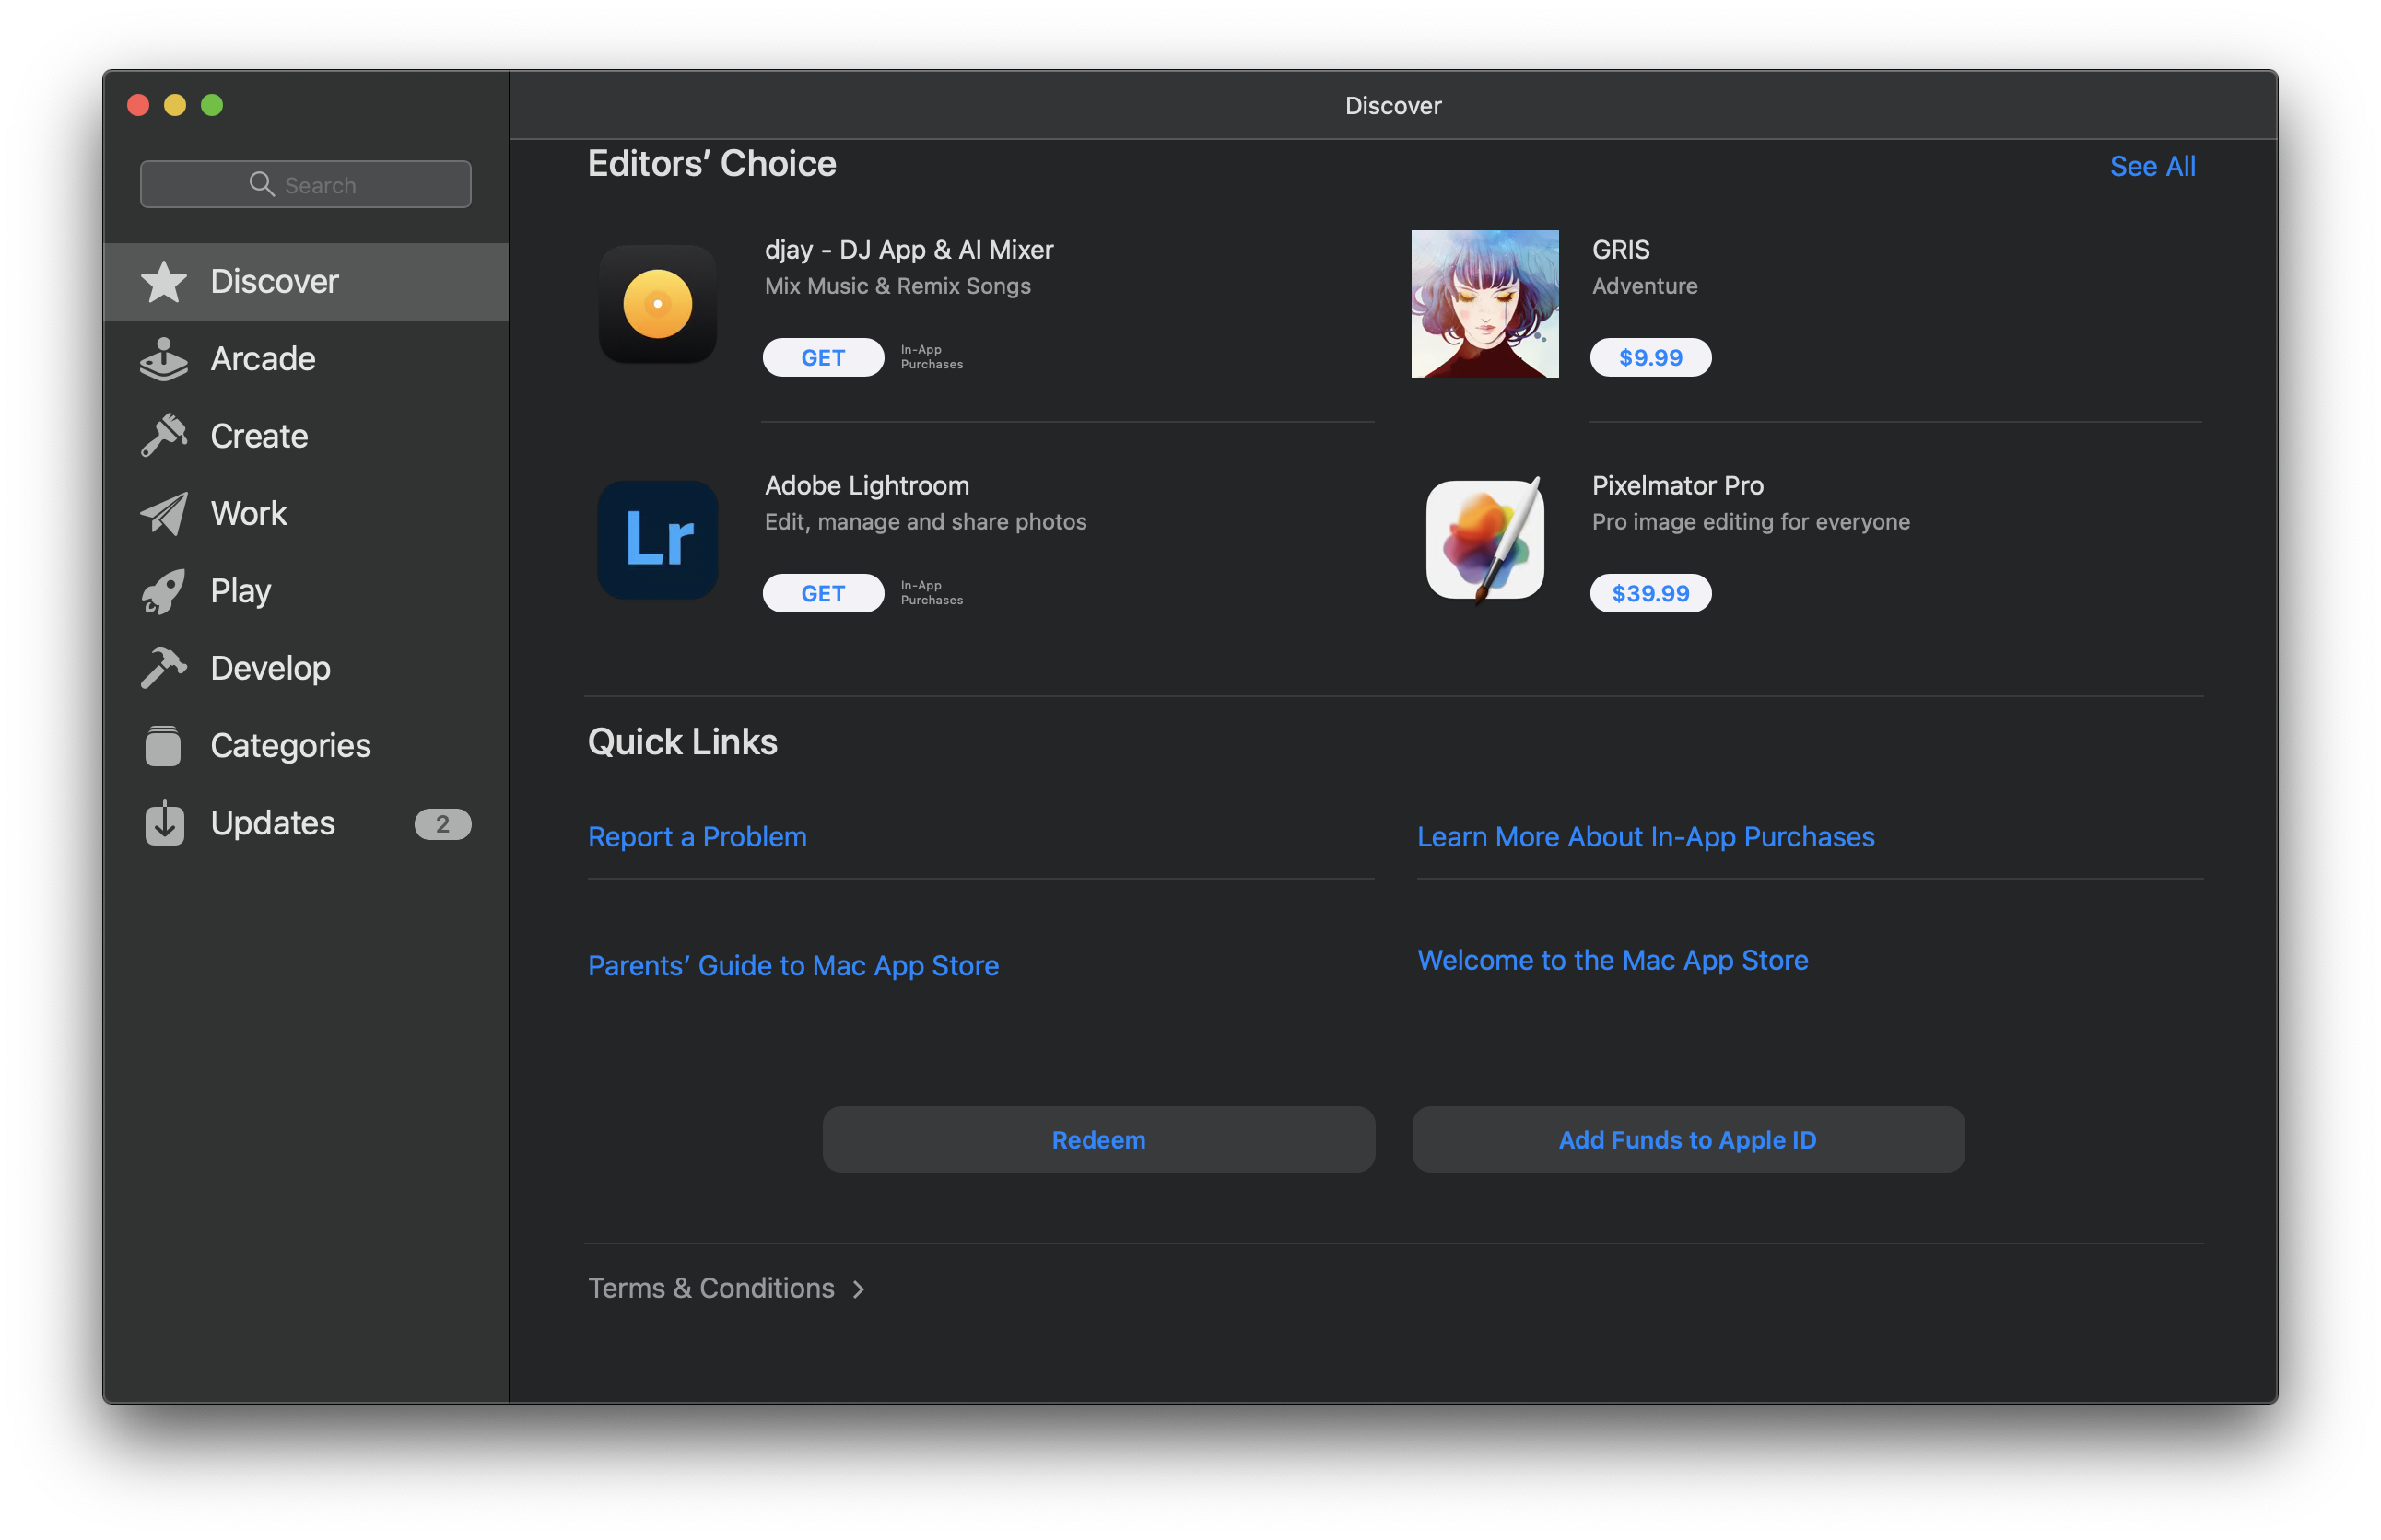Viewport: 2381px width, 1540px height.
Task: Click the GRIS title text
Action: point(1621,250)
